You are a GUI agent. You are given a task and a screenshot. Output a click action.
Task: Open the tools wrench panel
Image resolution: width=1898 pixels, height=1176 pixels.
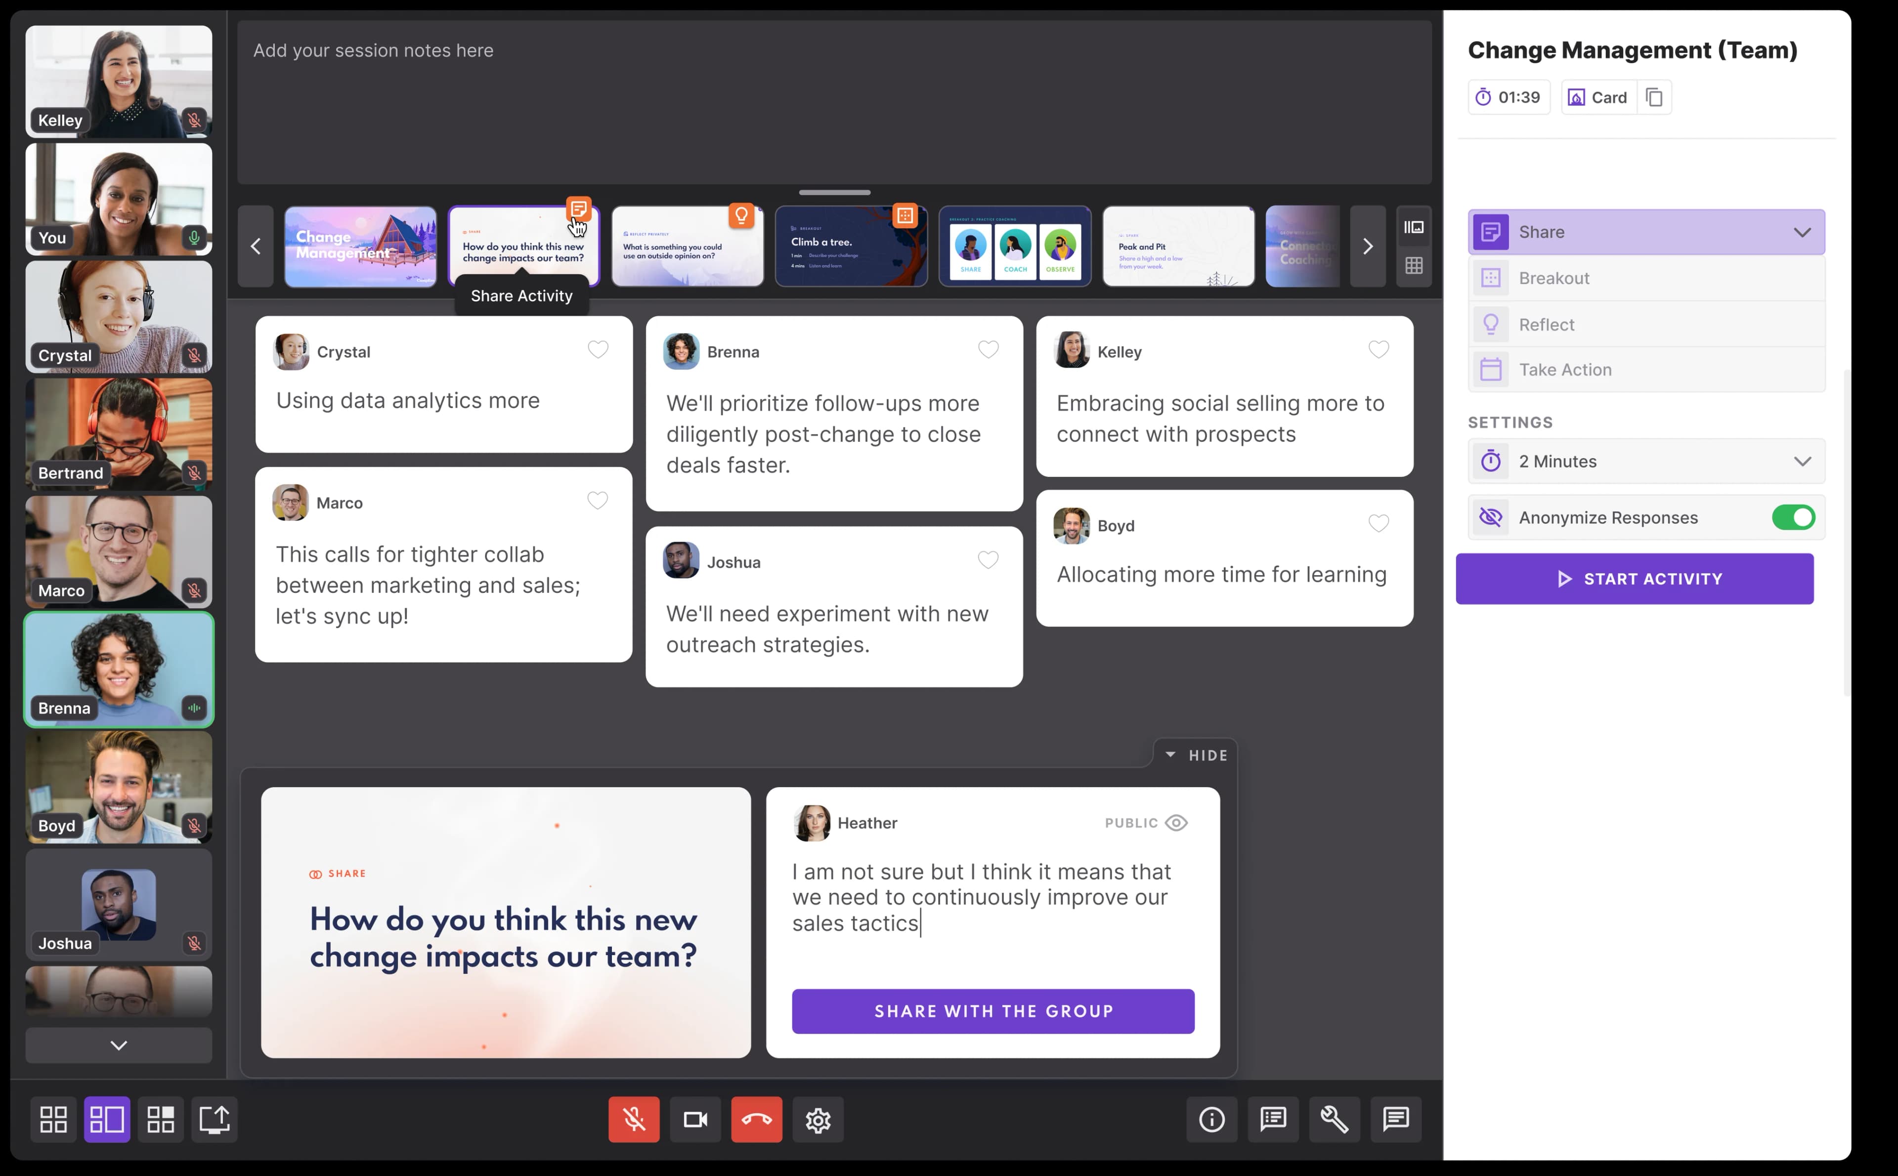[1334, 1119]
